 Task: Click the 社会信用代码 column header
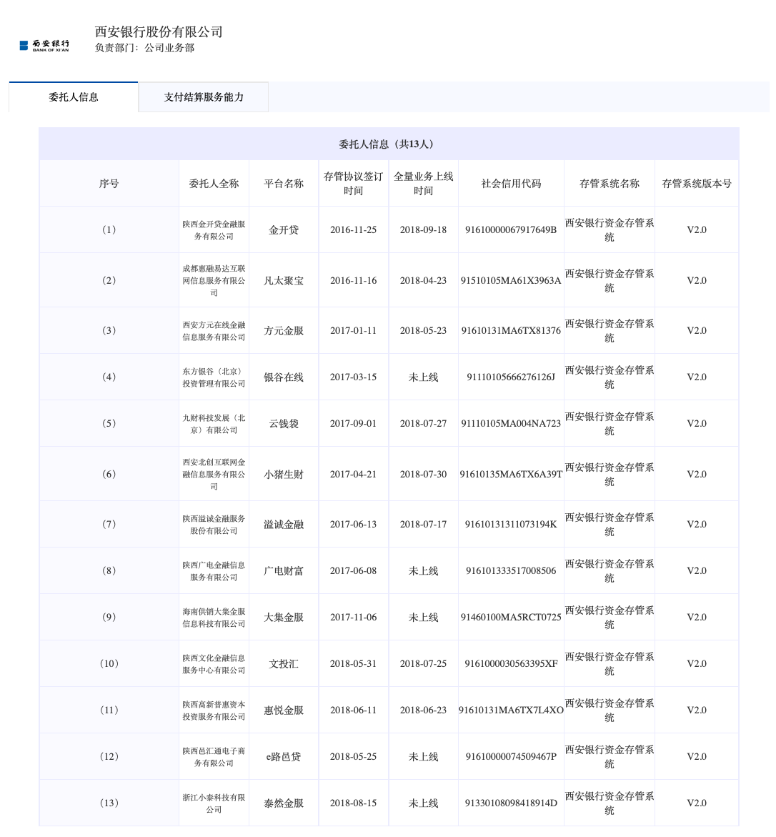point(512,184)
